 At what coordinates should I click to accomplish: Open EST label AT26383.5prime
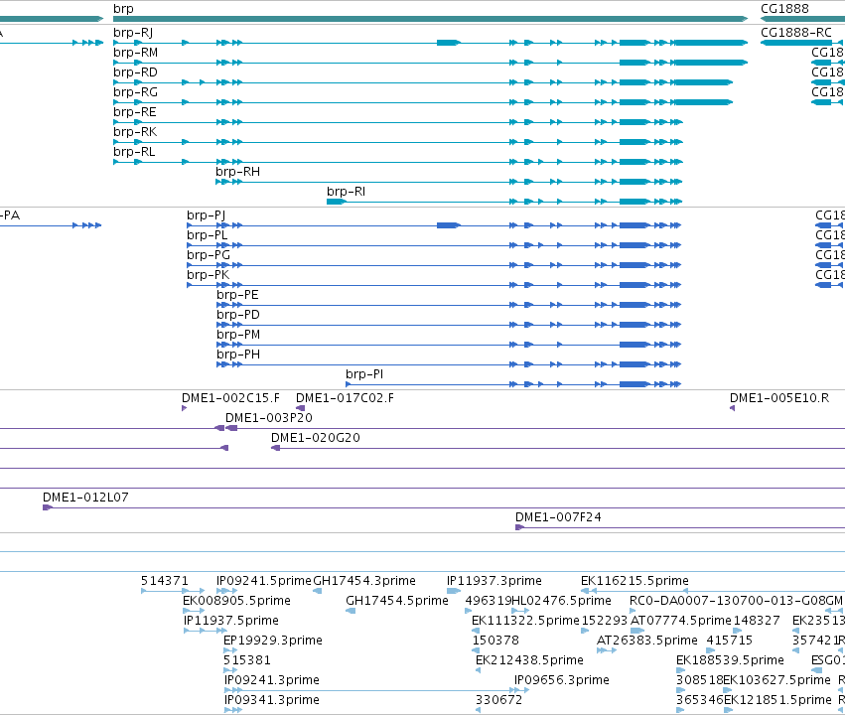coord(647,641)
